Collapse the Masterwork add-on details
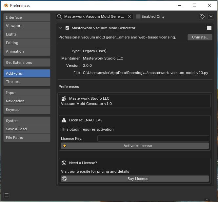The height and width of the screenshot is (202, 218). pos(61,28)
